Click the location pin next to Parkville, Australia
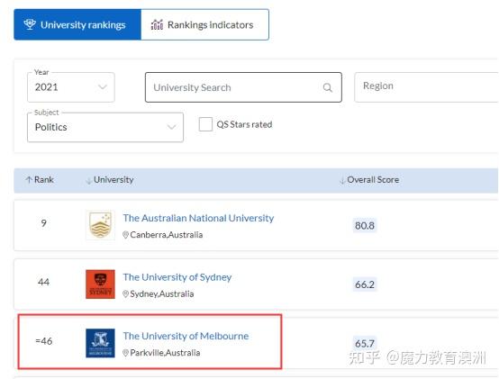 (126, 353)
